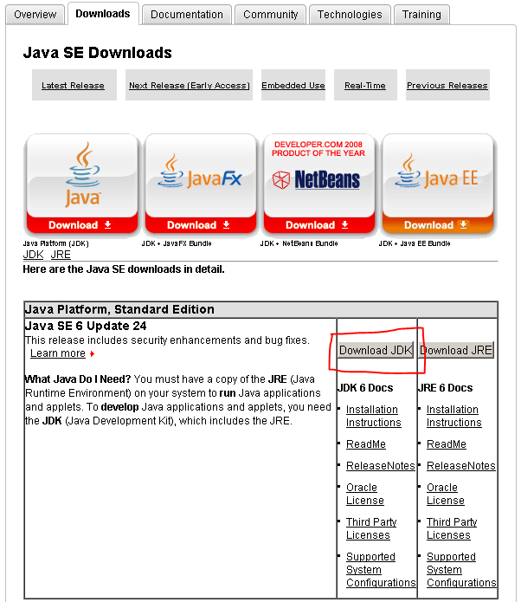Open JRE 6 Installation Instructions link
Image resolution: width=521 pixels, height=602 pixels.
click(454, 416)
